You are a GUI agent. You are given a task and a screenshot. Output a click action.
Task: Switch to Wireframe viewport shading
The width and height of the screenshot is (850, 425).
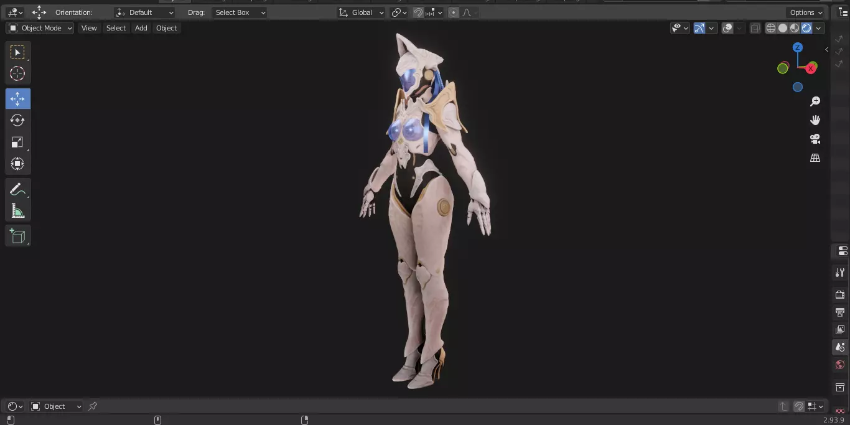click(771, 28)
